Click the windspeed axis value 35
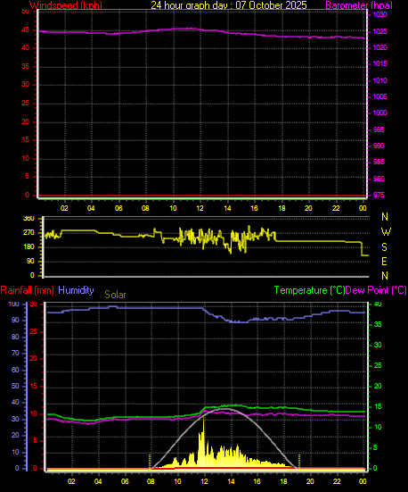 25,66
